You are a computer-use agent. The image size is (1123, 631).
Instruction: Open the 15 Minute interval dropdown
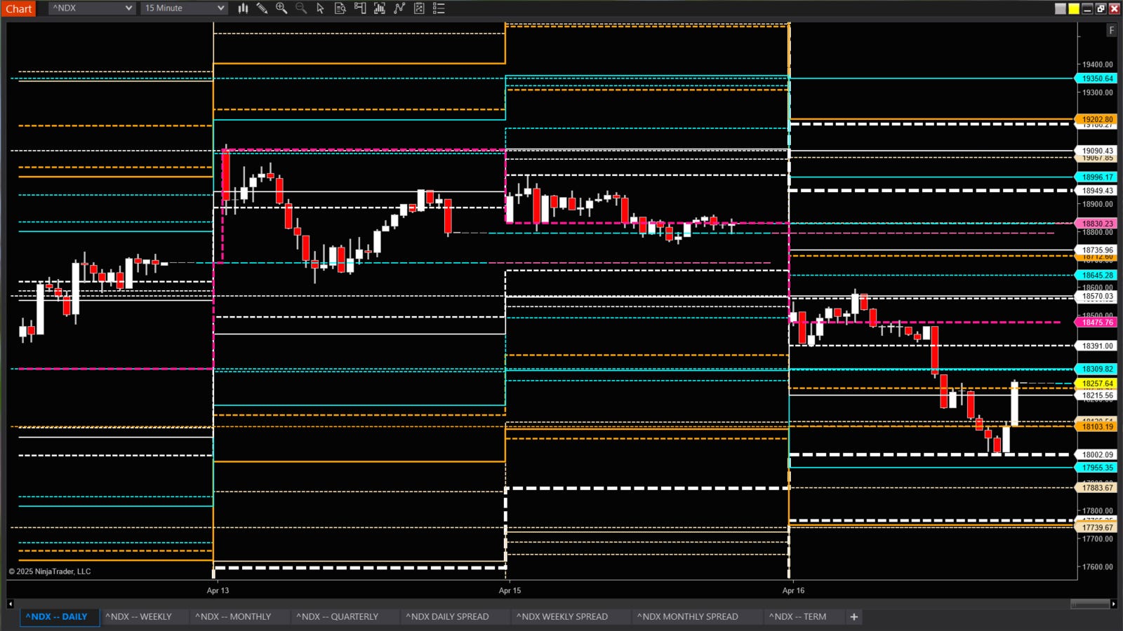point(184,8)
